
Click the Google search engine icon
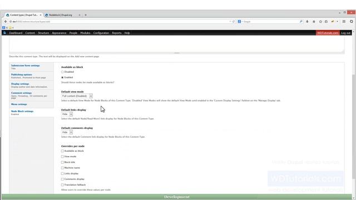point(239,22)
